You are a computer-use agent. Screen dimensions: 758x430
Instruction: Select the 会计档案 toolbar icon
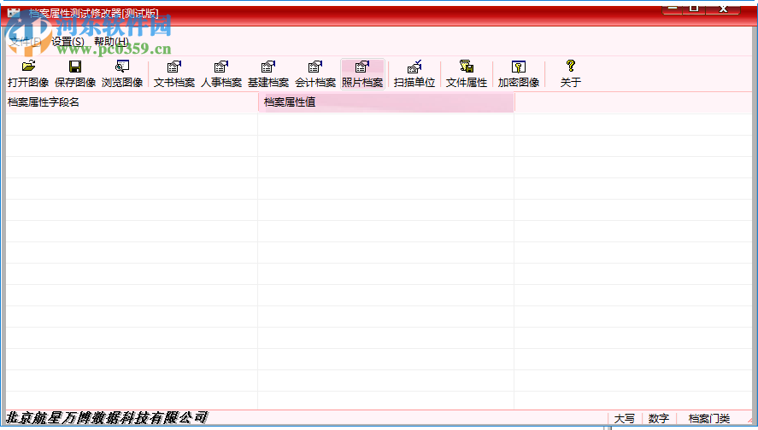pyautogui.click(x=315, y=74)
